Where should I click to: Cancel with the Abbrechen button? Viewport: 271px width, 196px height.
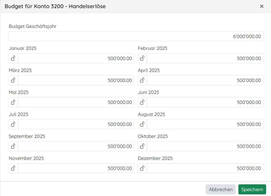pos(220,189)
